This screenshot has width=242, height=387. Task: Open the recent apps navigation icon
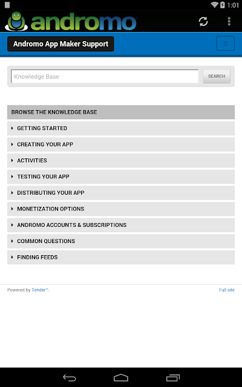point(173,377)
